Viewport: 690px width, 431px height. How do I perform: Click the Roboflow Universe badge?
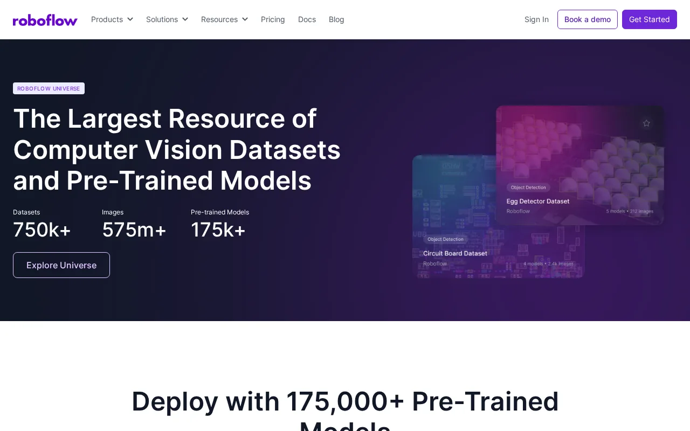click(49, 88)
